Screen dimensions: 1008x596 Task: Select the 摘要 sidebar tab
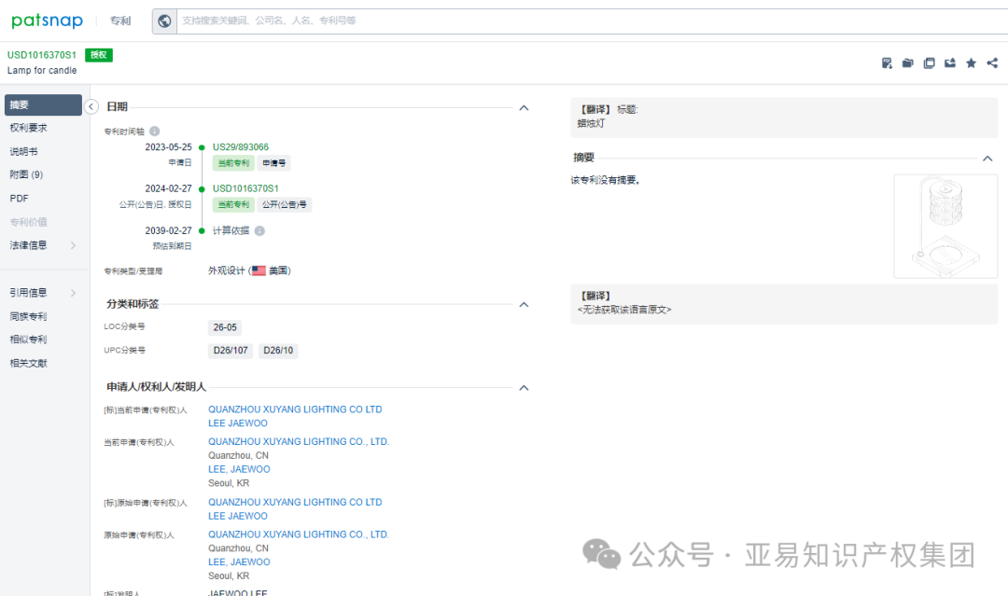43,104
